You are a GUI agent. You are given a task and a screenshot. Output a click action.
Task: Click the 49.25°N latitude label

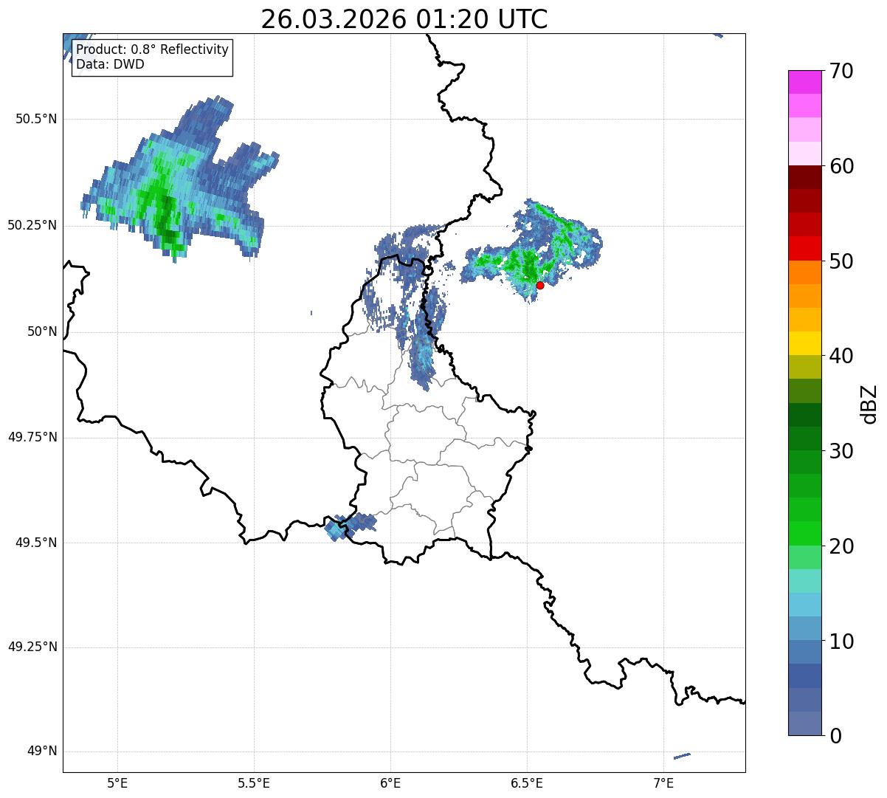coord(32,647)
